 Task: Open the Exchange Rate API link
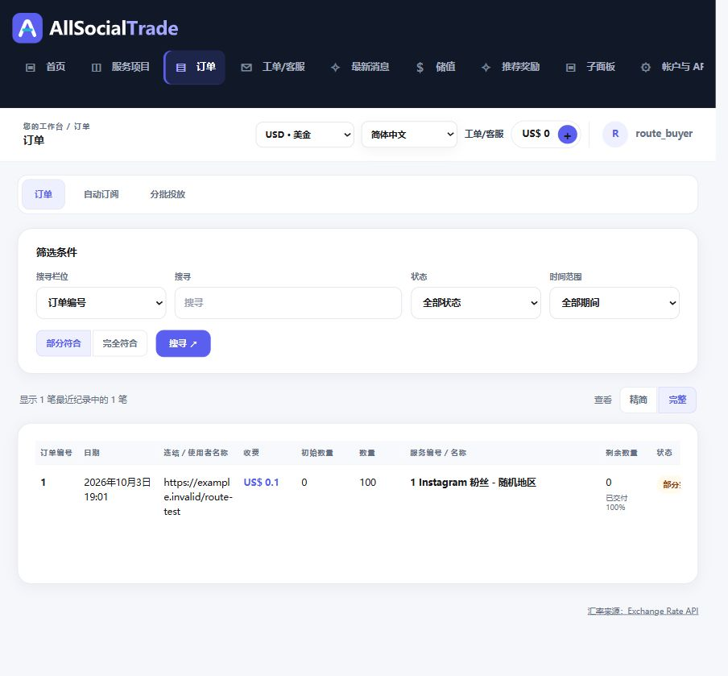point(643,611)
